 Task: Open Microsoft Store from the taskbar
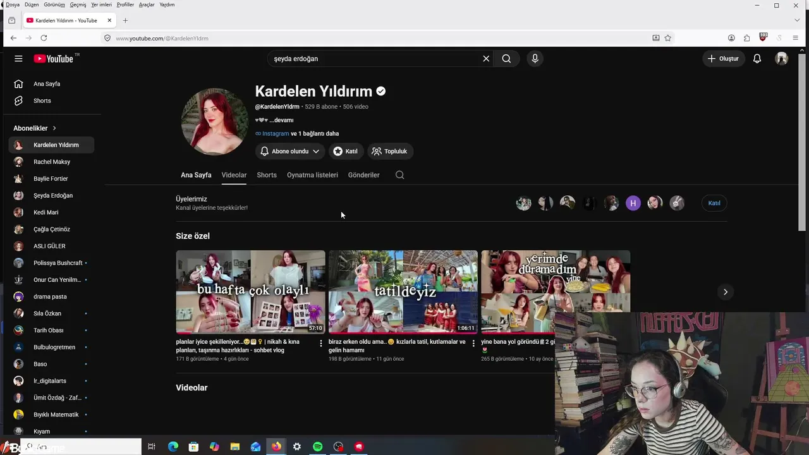click(x=193, y=447)
